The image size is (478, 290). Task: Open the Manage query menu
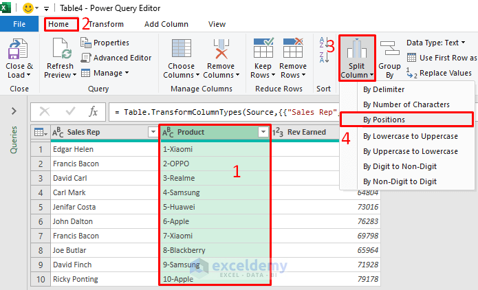click(105, 73)
